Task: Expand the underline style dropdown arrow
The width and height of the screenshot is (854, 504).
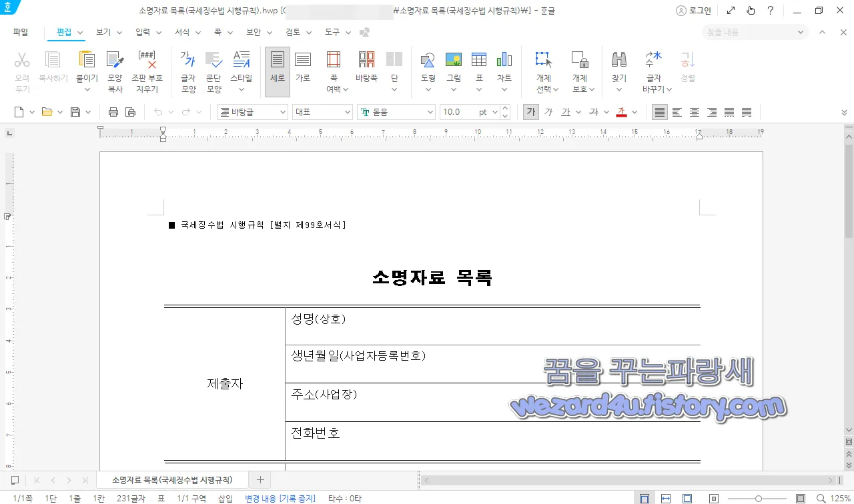Action: click(x=578, y=112)
